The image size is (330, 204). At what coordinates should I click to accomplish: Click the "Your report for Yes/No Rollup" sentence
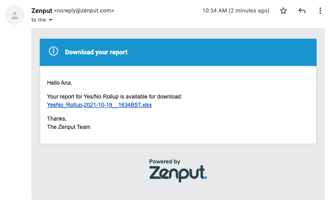pos(114,97)
